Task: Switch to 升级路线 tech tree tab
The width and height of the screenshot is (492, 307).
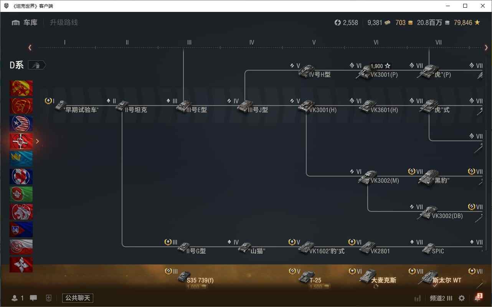Action: point(64,23)
